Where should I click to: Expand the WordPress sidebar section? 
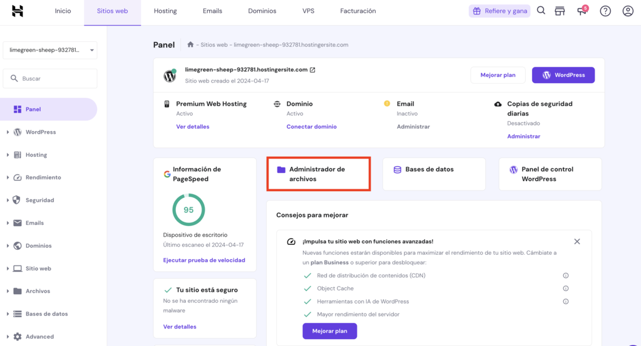pyautogui.click(x=8, y=132)
